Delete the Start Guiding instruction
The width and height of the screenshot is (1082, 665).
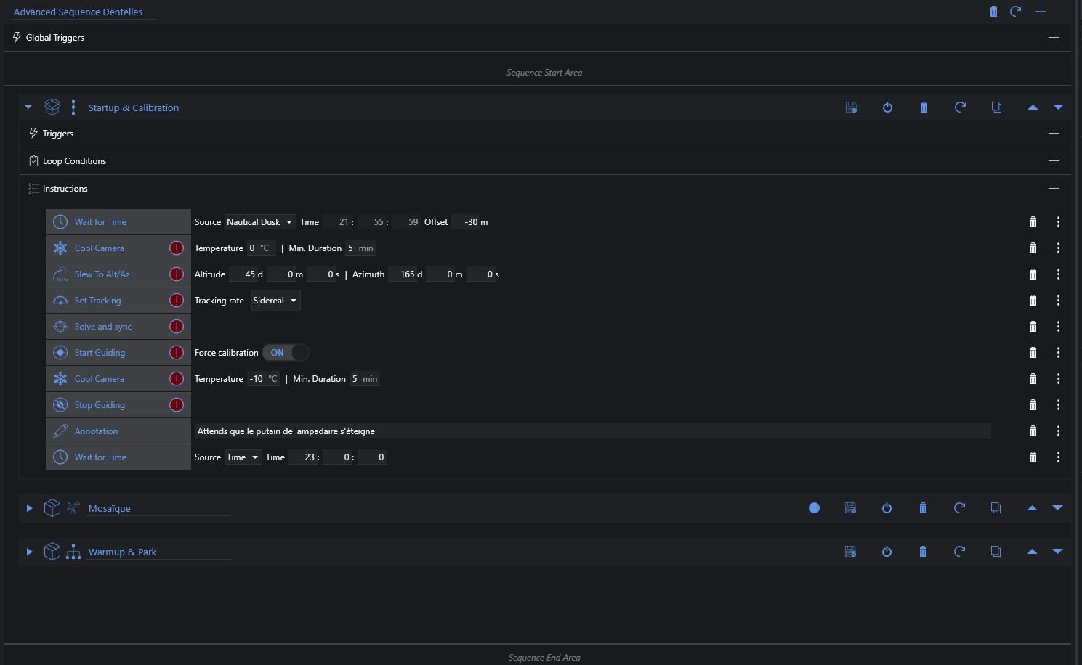pos(1033,353)
